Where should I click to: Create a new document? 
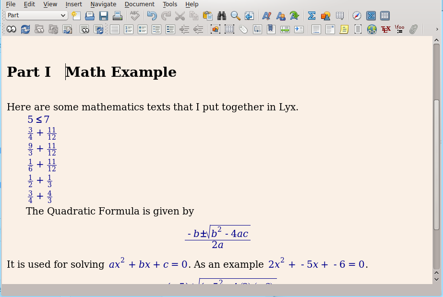coord(76,15)
